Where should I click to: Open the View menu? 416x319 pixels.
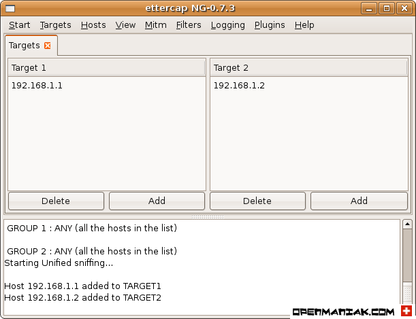coord(125,25)
